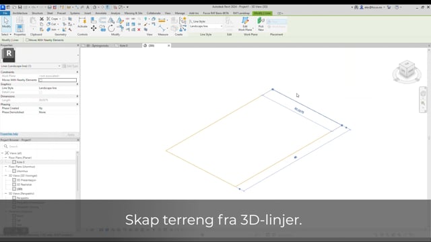Viewport: 431px width, 242px height.
Task: Click the Project Browser search field
Action: [x=40, y=147]
